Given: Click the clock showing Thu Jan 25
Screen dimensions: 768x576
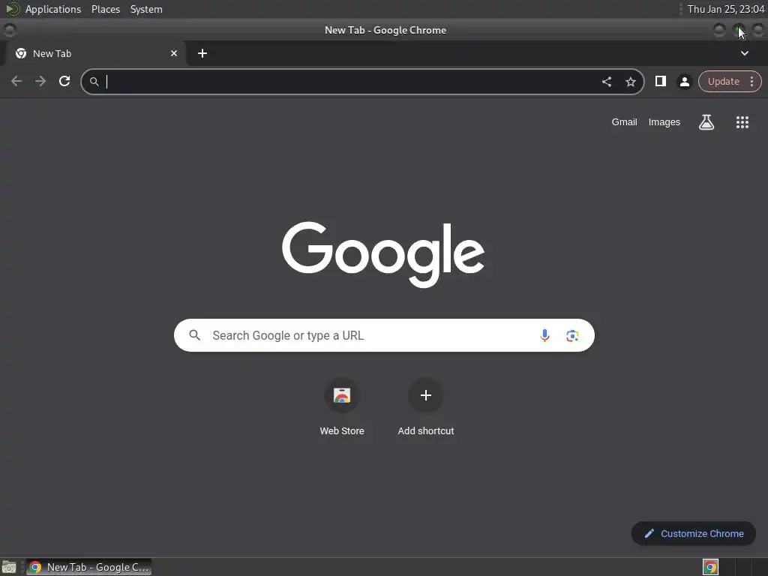Looking at the screenshot, I should point(726,9).
